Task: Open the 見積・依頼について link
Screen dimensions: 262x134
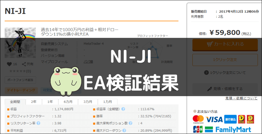Action: point(241,98)
